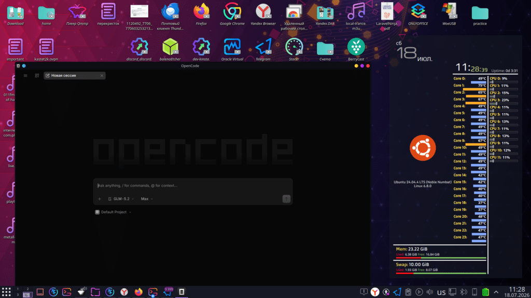Open the Bluetooth tray icon
531x298 pixels.
click(463, 292)
